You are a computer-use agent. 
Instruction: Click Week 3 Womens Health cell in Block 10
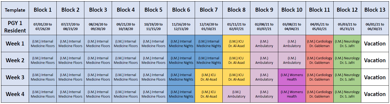point(292,77)
